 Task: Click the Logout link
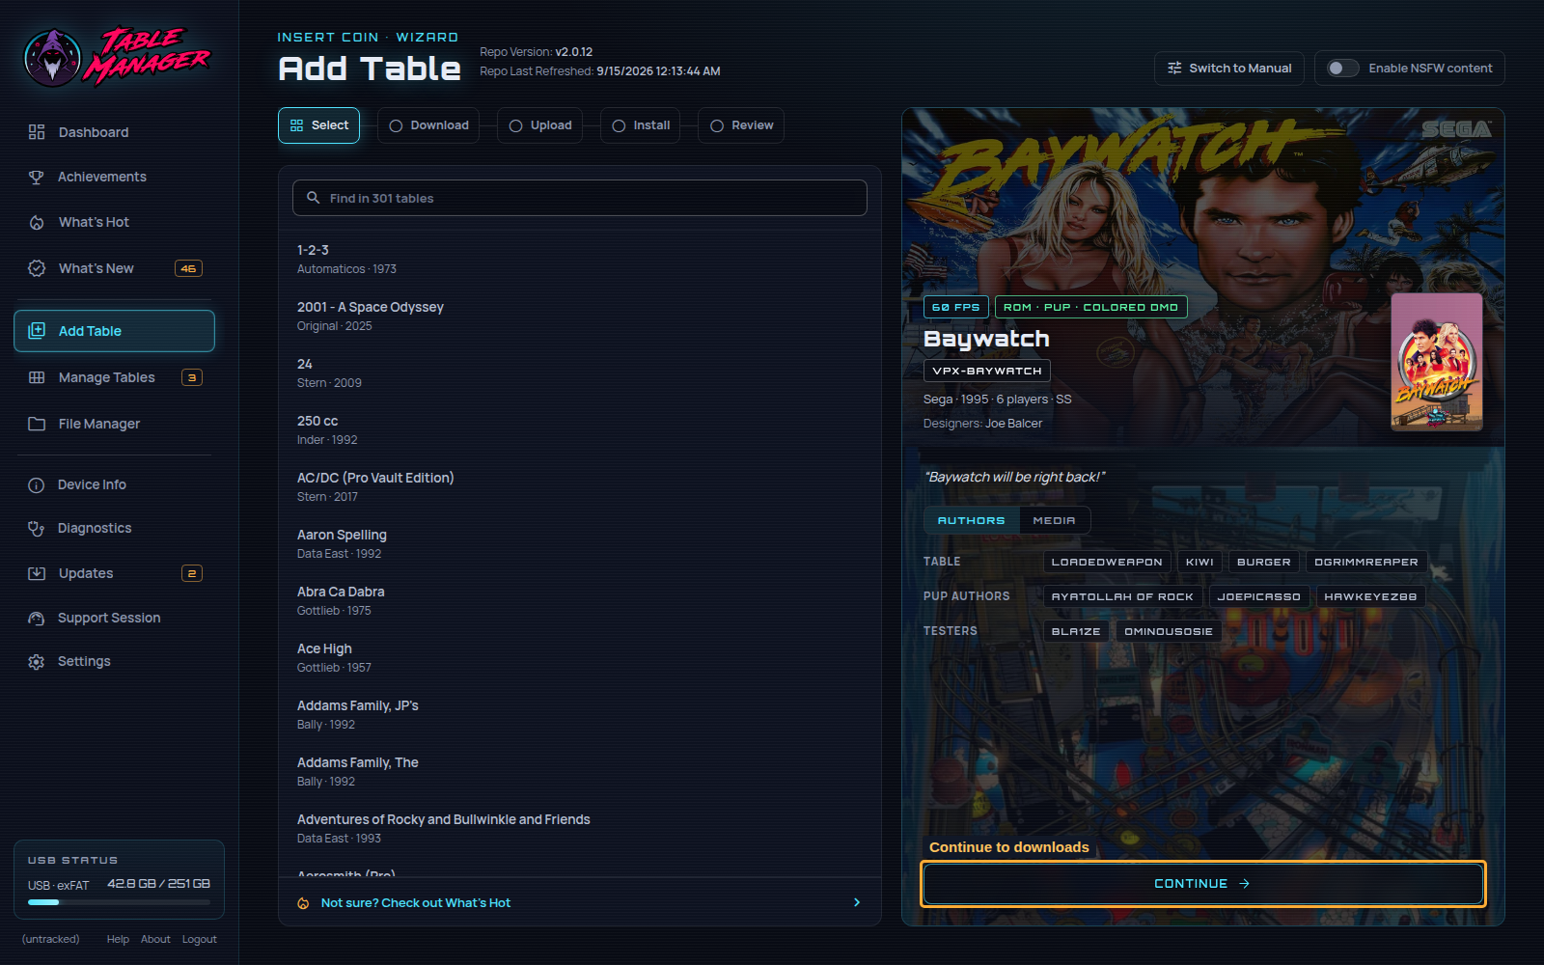pyautogui.click(x=200, y=939)
